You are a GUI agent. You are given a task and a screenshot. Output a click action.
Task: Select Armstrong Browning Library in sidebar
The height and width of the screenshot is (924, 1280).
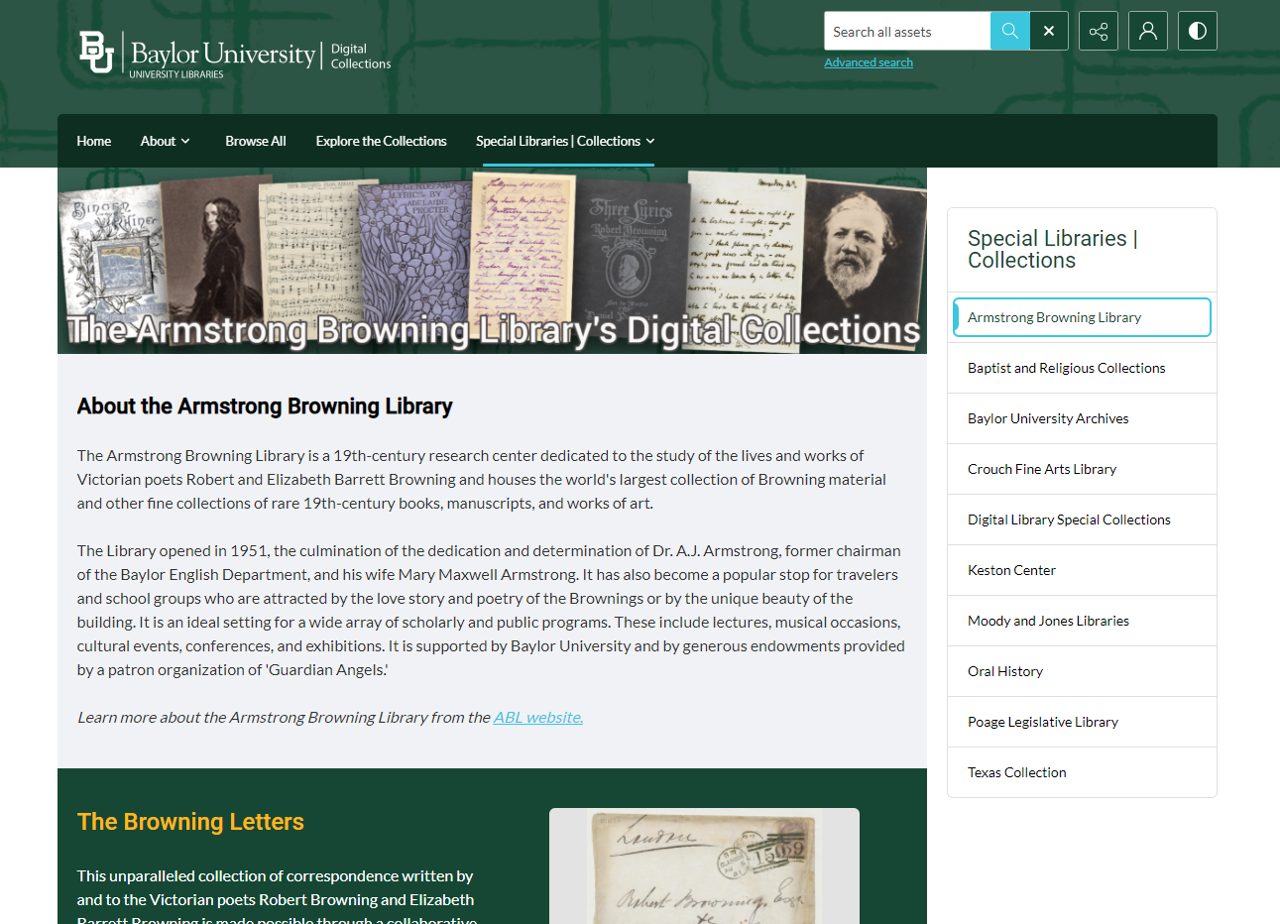tap(1082, 317)
